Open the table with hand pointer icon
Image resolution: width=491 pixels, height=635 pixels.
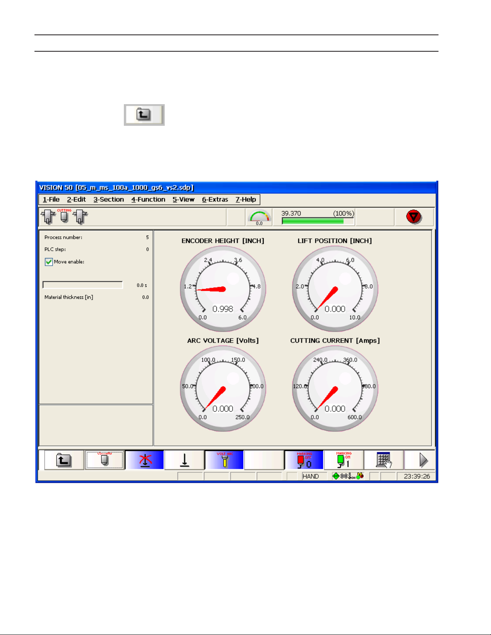click(384, 460)
